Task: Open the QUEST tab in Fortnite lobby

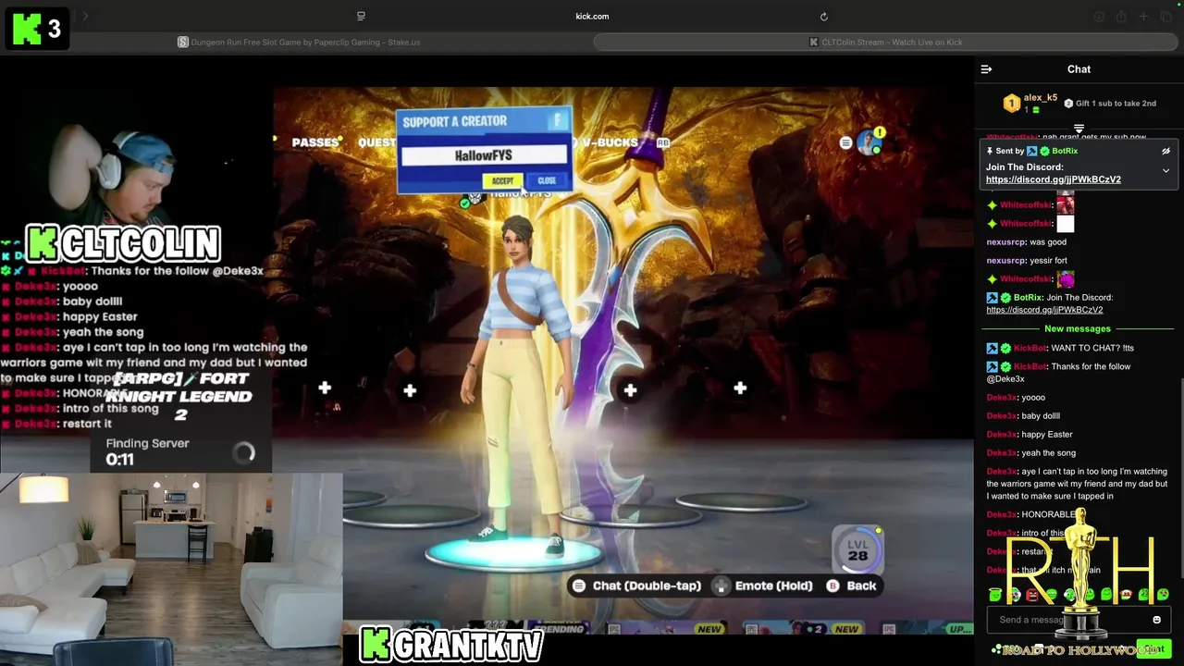Action: [377, 142]
